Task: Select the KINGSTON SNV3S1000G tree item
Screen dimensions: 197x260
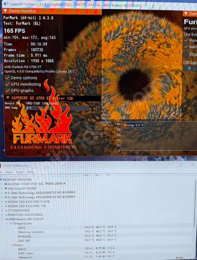Action: coord(25,215)
